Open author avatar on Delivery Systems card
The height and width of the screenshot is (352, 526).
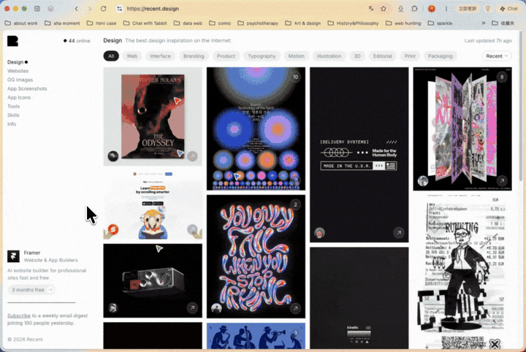click(x=320, y=232)
